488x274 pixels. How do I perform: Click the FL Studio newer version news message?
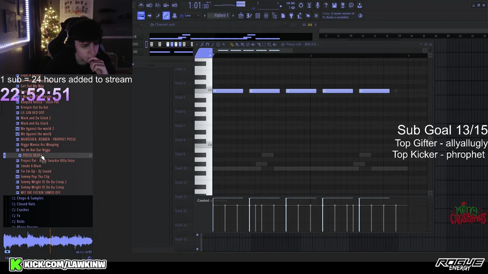click(339, 16)
